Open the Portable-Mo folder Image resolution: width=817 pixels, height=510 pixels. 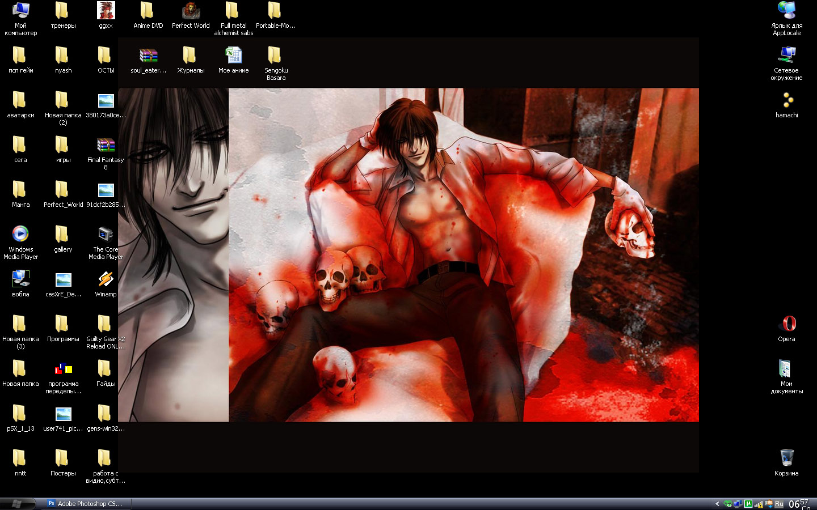coord(276,15)
